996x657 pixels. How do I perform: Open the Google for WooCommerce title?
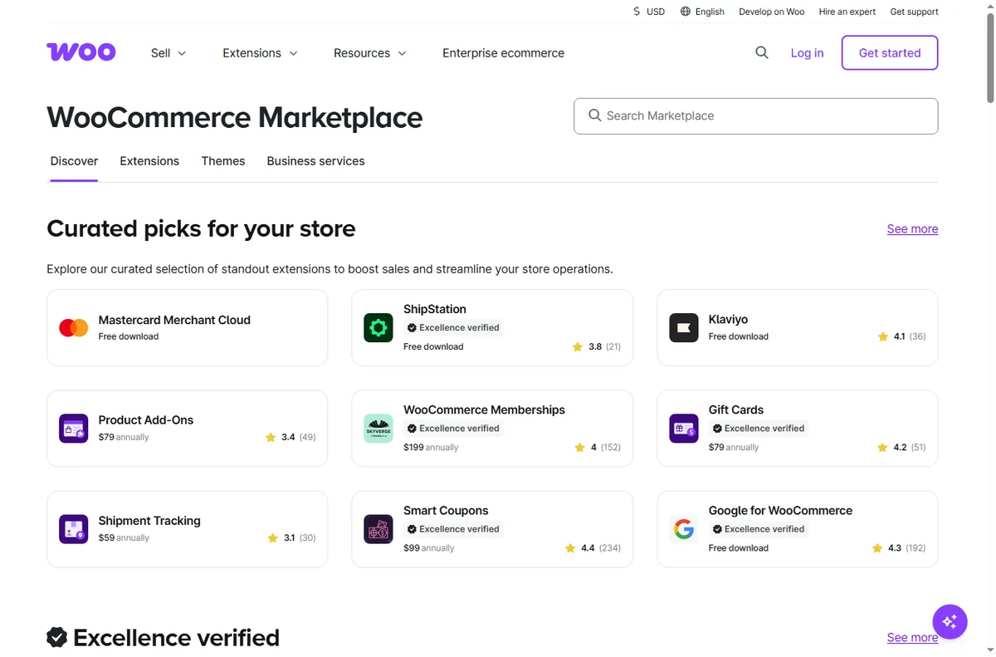(780, 510)
